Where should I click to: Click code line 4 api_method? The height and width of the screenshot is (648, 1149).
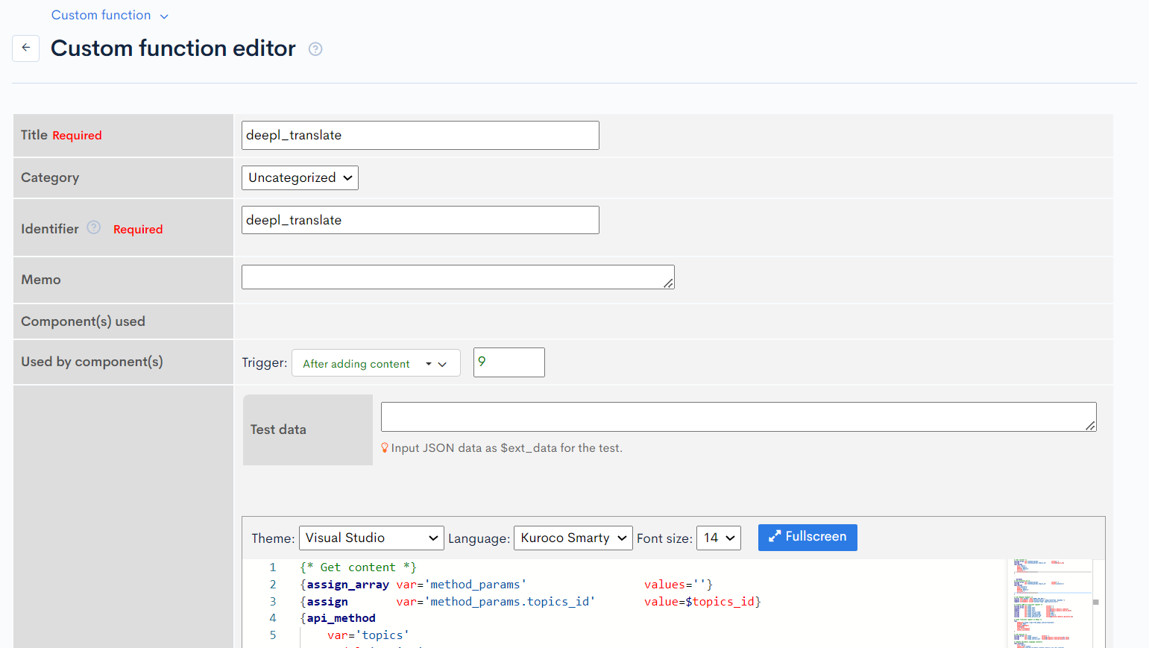338,618
